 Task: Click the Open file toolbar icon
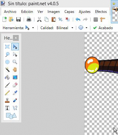tap(11, 19)
